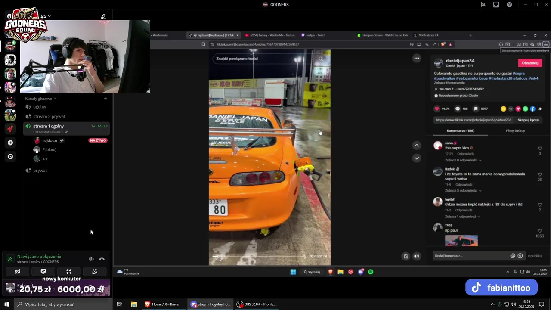This screenshot has height=310, width=551.
Task: Open Brave main hamburger menu
Action: point(546,44)
